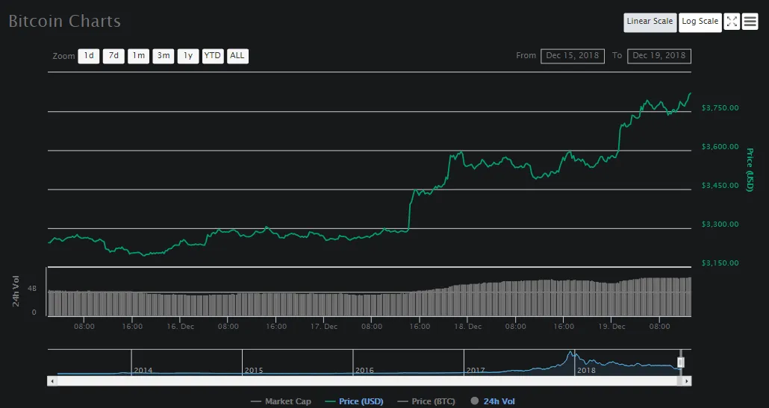Image resolution: width=769 pixels, height=408 pixels.
Task: Click the 16. Dec date axis label
Action: (181, 327)
